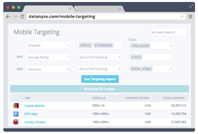Open the Candy Smash app icon
The width and height of the screenshot is (198, 134).
coord(16,122)
